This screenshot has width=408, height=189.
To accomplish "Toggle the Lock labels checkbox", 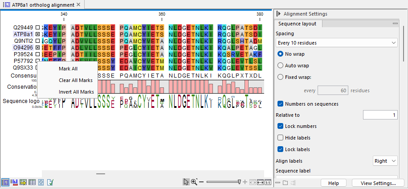I will coord(280,149).
